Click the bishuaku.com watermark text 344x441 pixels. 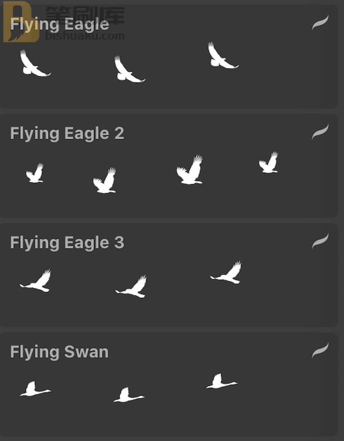click(x=85, y=36)
